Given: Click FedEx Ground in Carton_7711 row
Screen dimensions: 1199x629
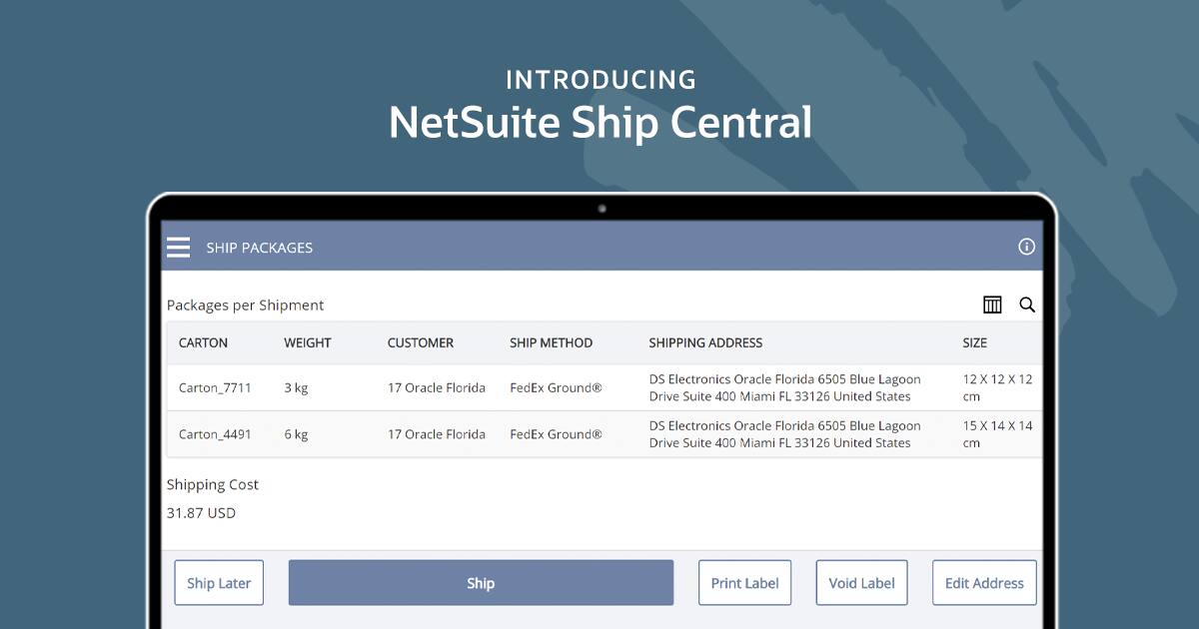Looking at the screenshot, I should tap(556, 387).
